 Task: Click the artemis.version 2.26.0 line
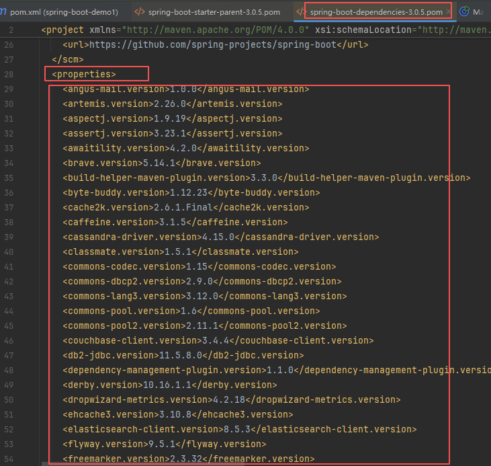172,104
